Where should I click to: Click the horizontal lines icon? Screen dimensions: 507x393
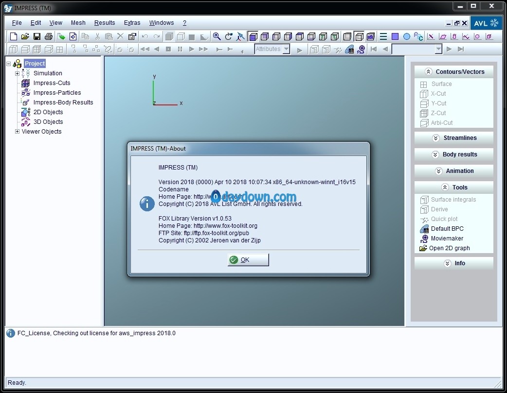tap(383, 36)
